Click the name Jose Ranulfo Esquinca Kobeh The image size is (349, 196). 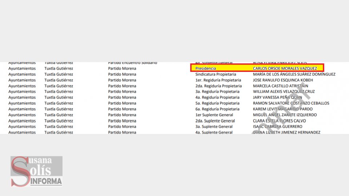coord(283,80)
